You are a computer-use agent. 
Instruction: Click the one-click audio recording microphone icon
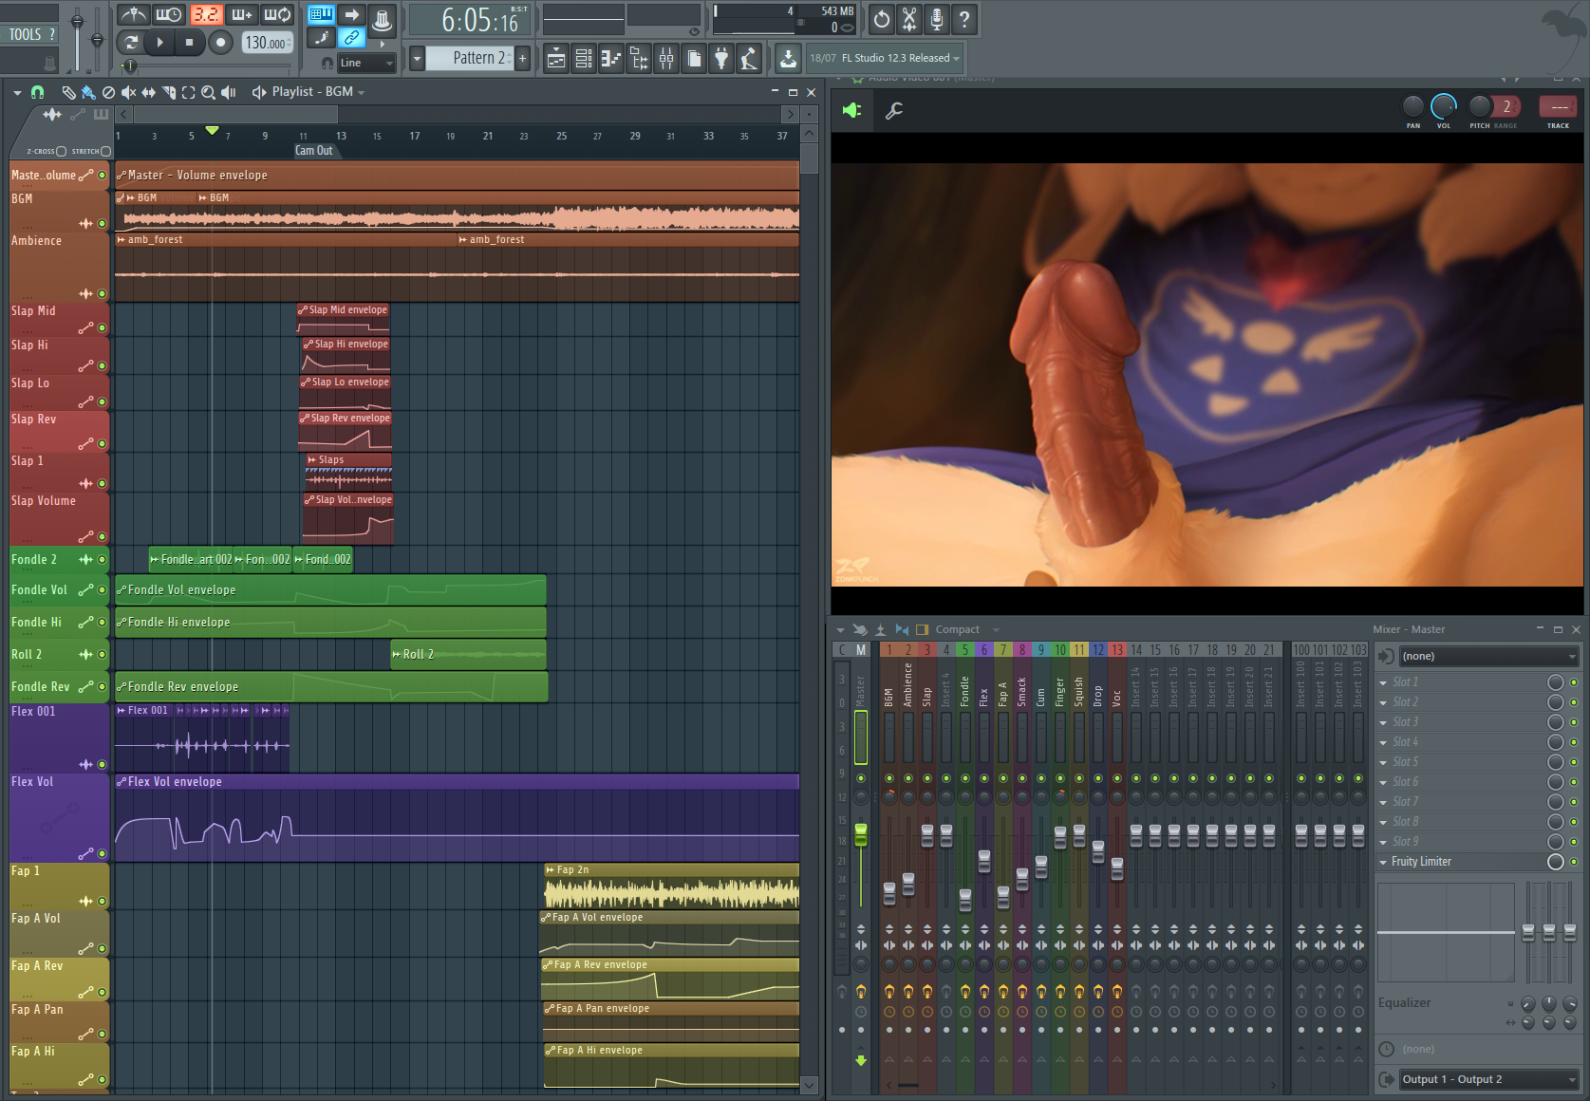pyautogui.click(x=937, y=19)
